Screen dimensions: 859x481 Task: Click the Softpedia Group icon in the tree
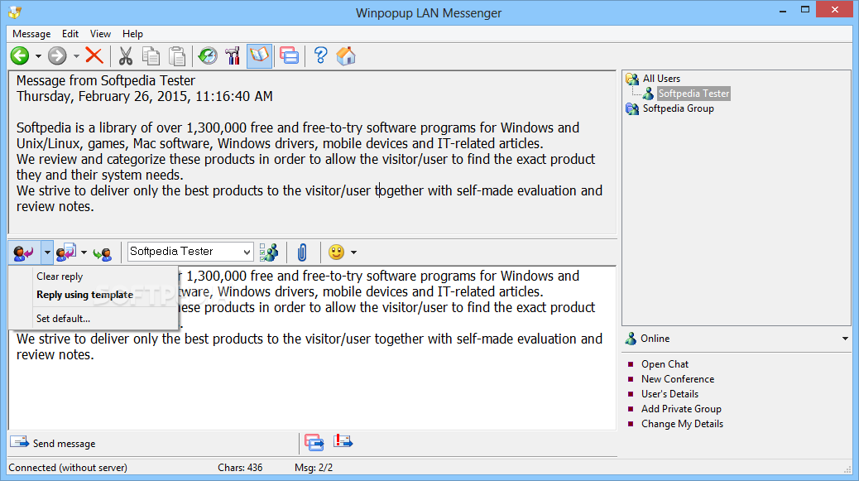632,109
